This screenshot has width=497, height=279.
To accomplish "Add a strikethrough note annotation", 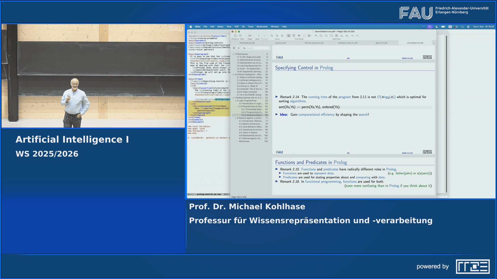I will [x=347, y=36].
